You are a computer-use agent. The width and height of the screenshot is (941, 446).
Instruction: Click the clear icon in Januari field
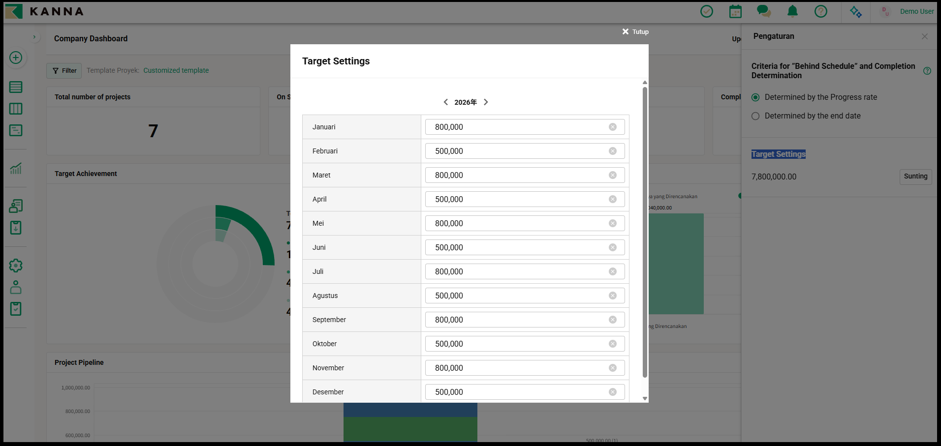pos(612,127)
